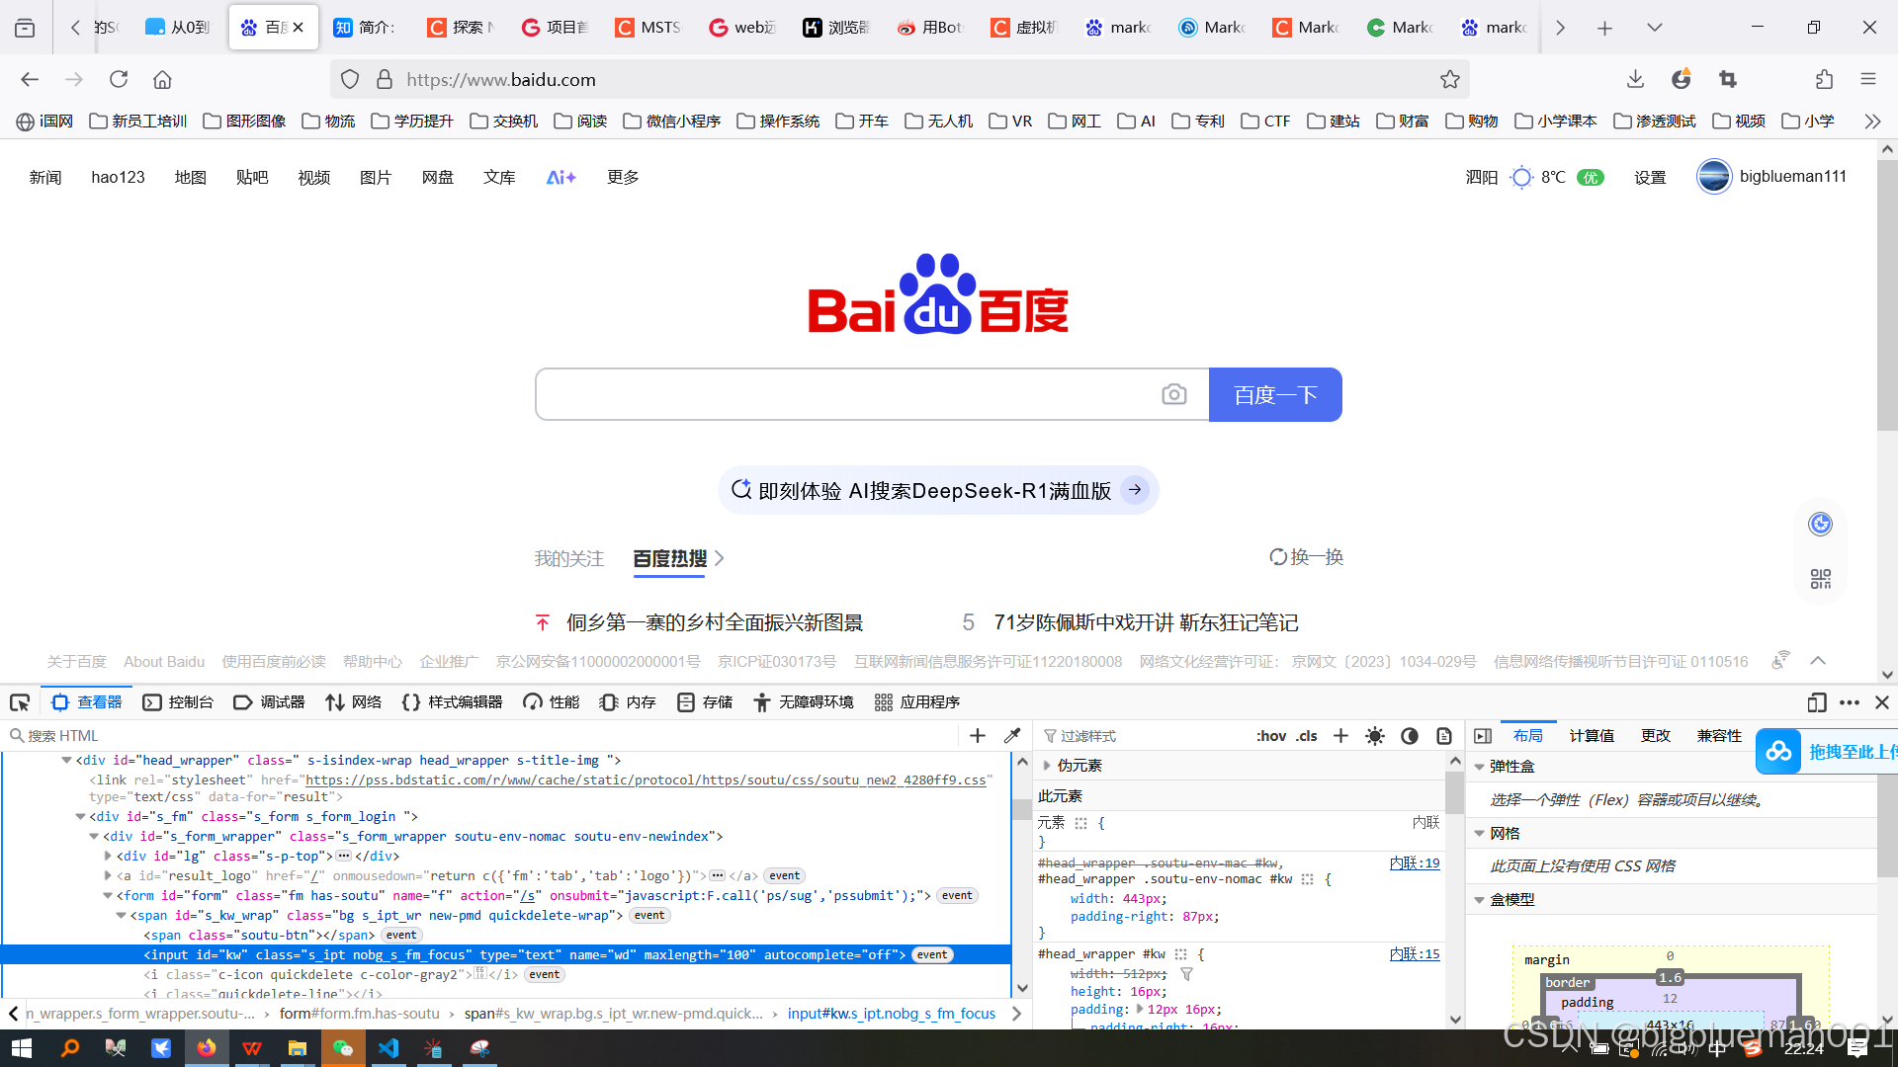
Task: Click the camera image search icon
Action: [x=1173, y=394]
